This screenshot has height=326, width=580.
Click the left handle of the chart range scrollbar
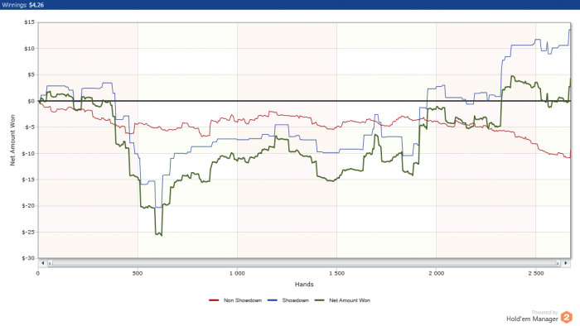coord(50,263)
